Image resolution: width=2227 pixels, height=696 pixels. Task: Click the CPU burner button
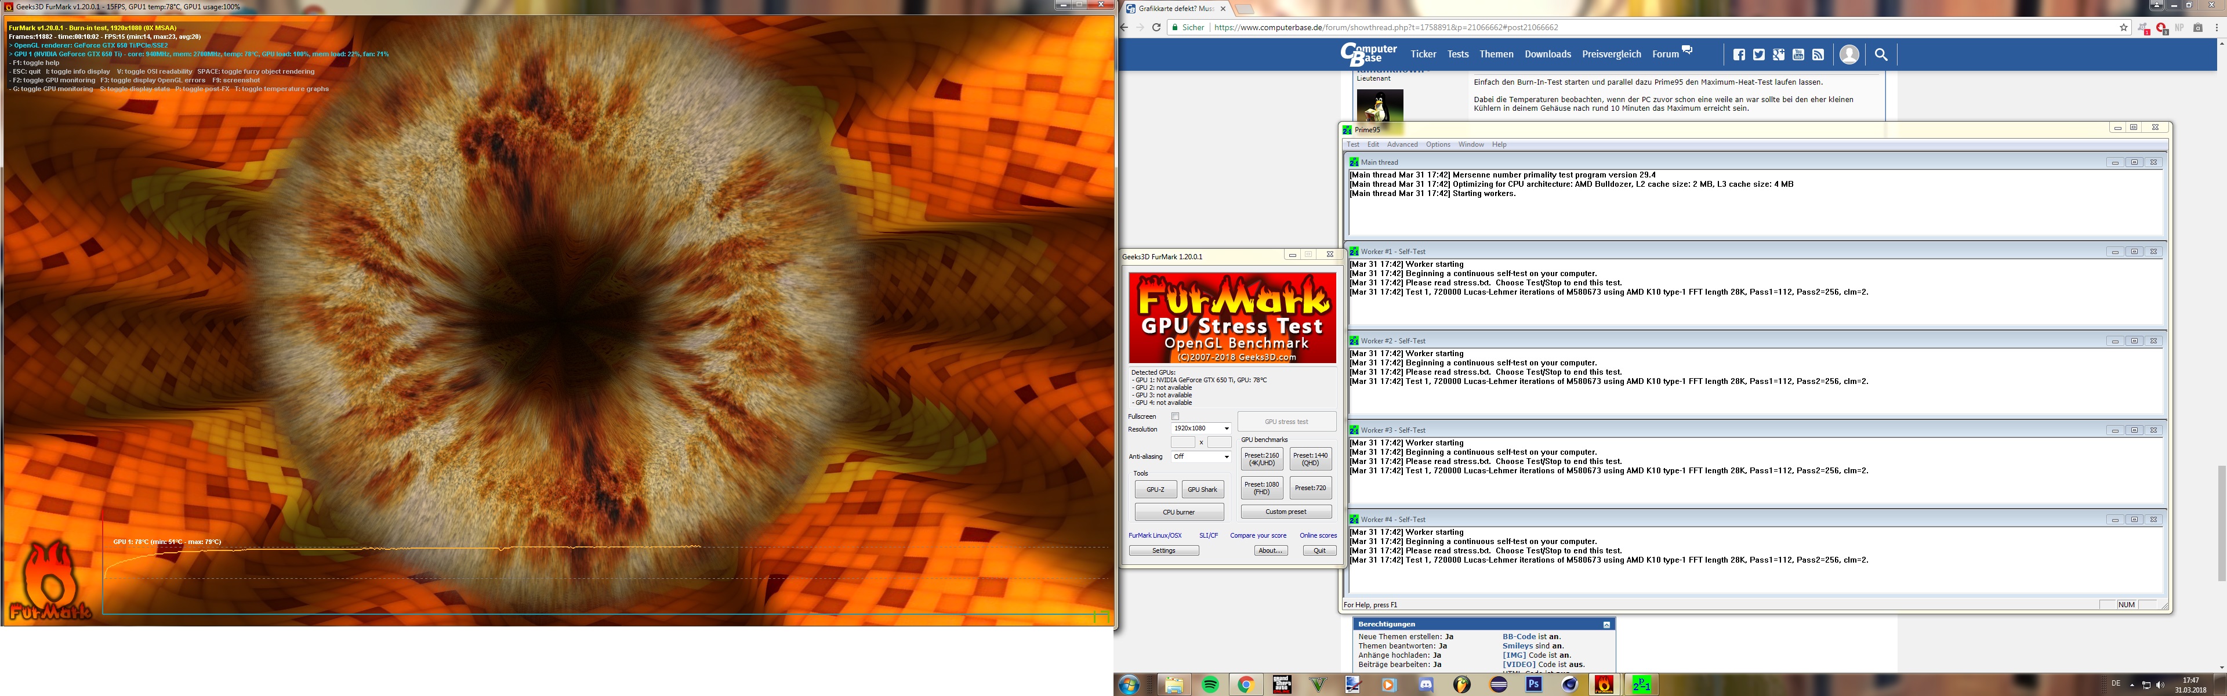(x=1178, y=512)
